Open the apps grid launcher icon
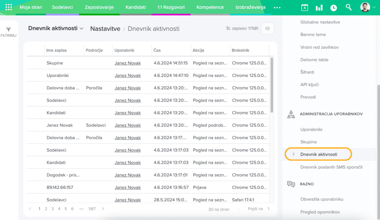 click(x=9, y=7)
